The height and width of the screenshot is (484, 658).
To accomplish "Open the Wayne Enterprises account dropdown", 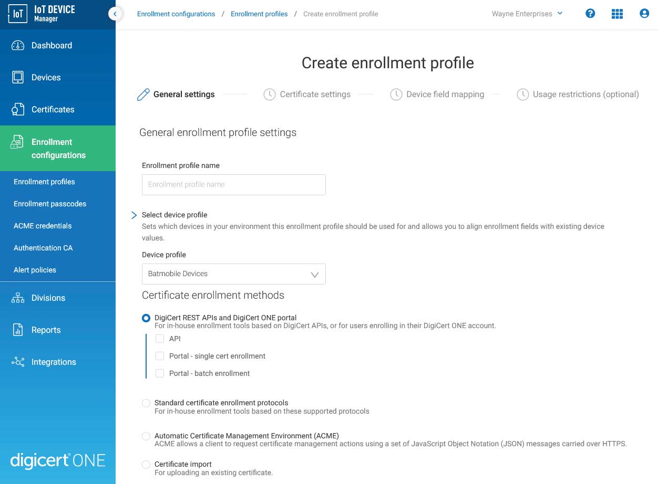I will point(527,14).
